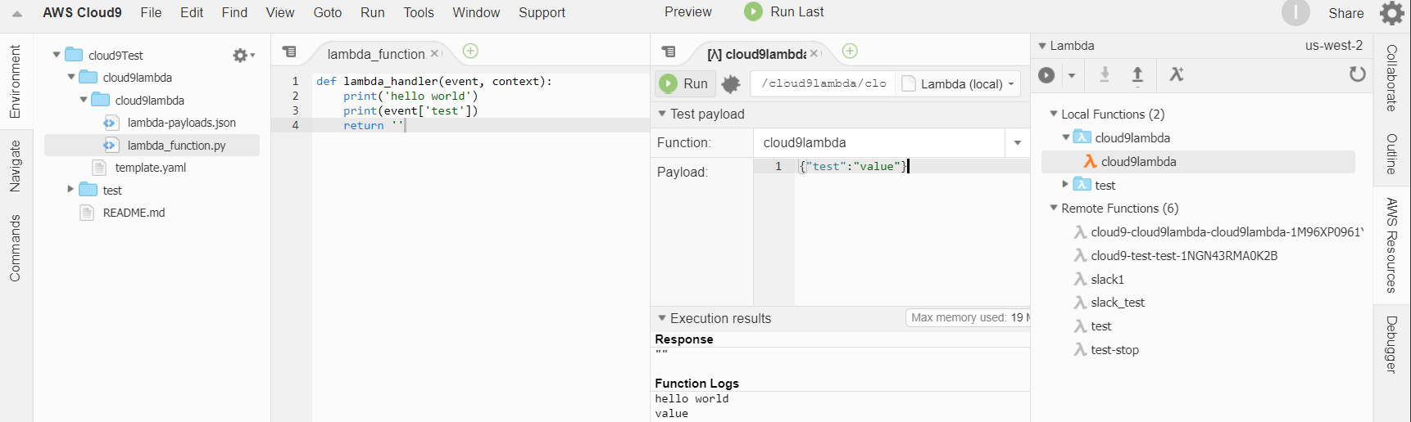Add new tab next to lambda_function tab
1411x422 pixels.
click(470, 52)
